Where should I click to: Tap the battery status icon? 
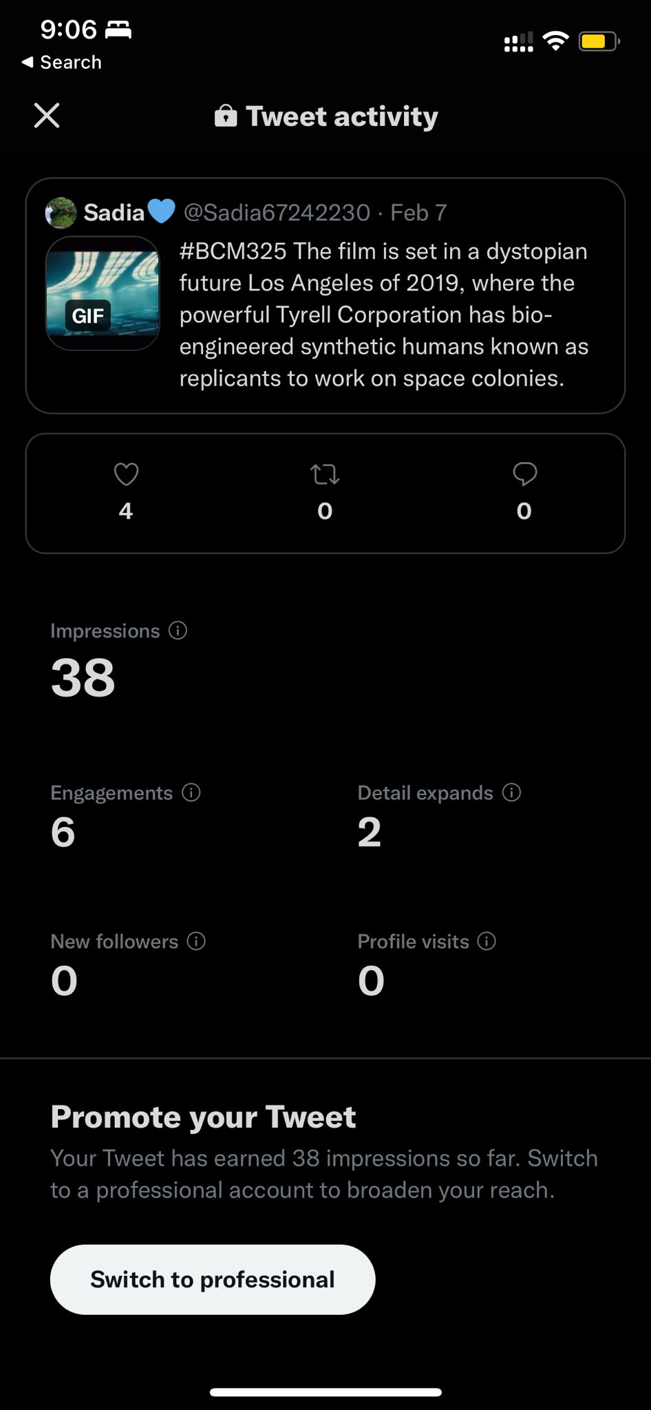coord(598,42)
